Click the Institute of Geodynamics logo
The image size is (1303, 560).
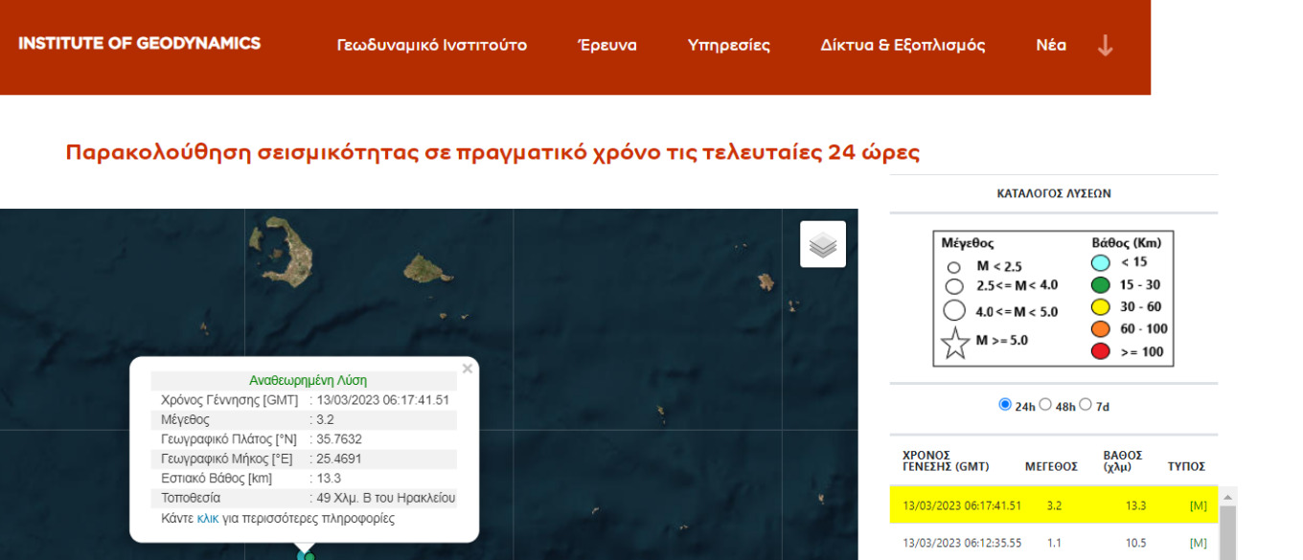point(139,44)
